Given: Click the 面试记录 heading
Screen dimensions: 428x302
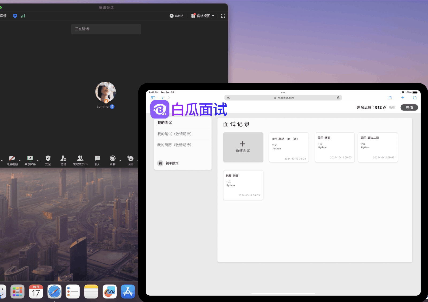Looking at the screenshot, I should click(236, 124).
